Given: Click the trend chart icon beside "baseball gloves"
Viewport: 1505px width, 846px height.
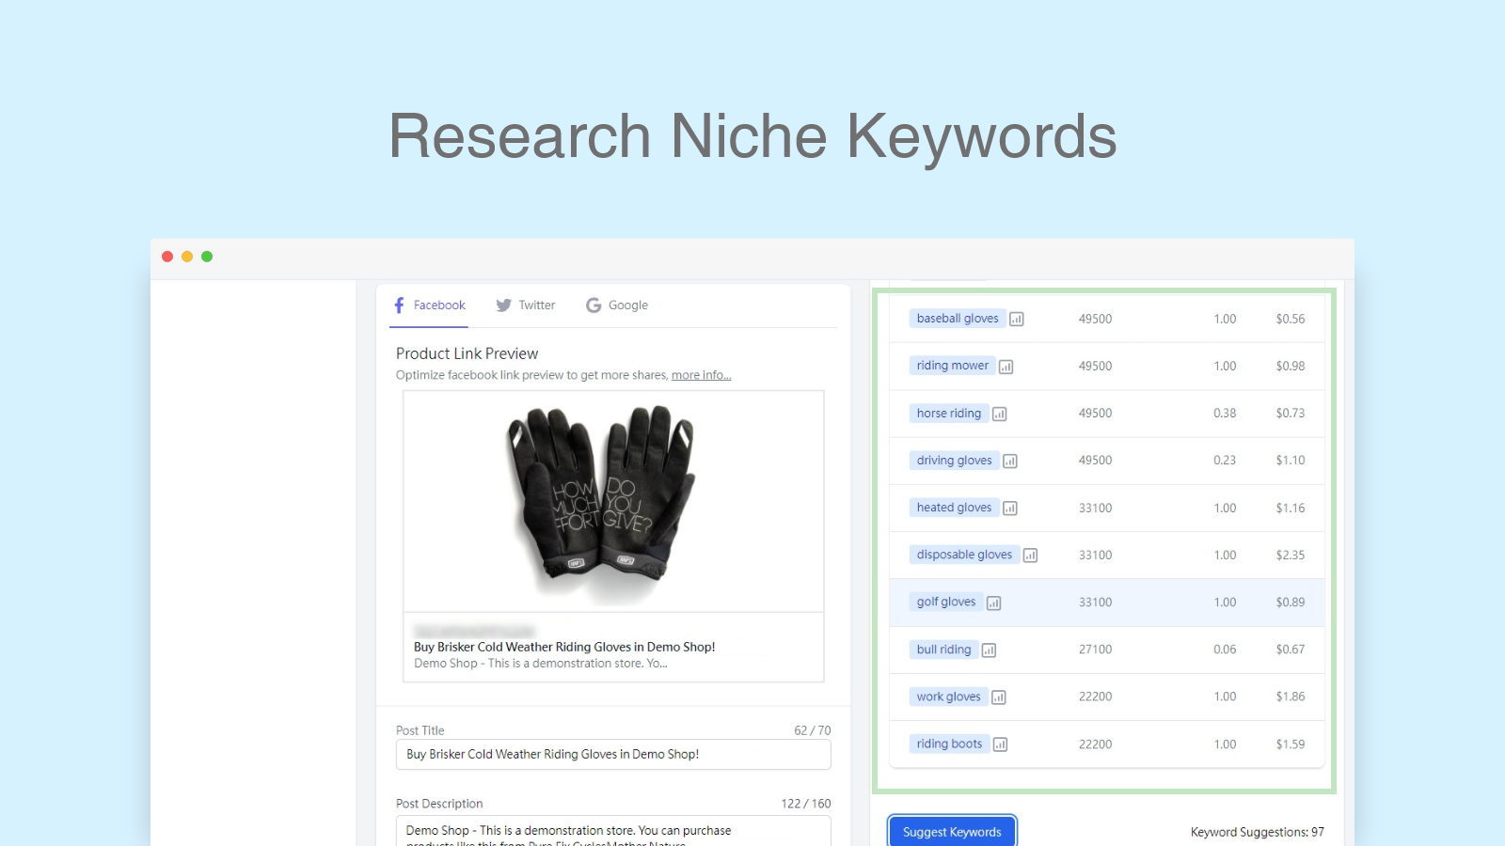Looking at the screenshot, I should coord(1016,319).
